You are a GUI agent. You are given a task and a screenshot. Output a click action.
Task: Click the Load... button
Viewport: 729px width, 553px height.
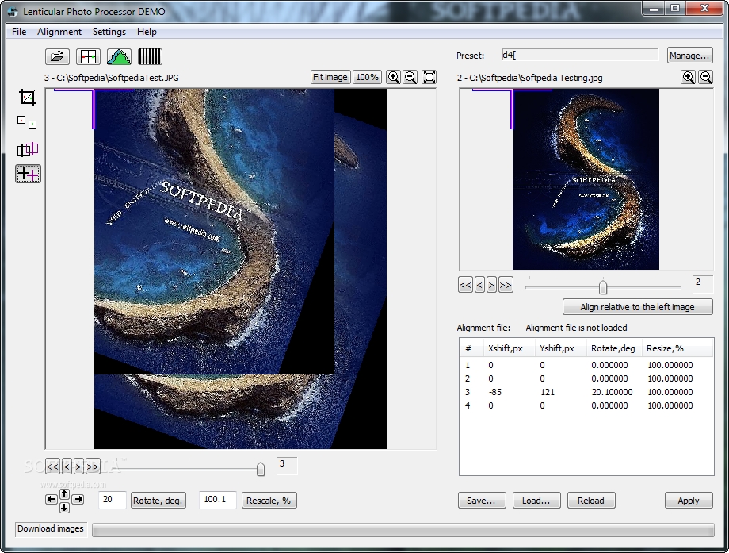[536, 501]
